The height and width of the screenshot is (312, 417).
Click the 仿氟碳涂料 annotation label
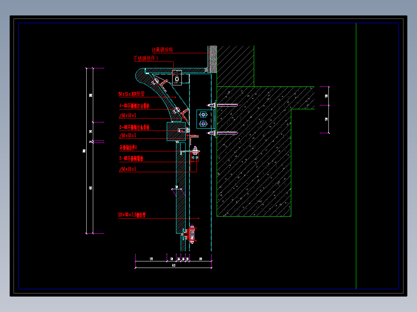click(162, 50)
